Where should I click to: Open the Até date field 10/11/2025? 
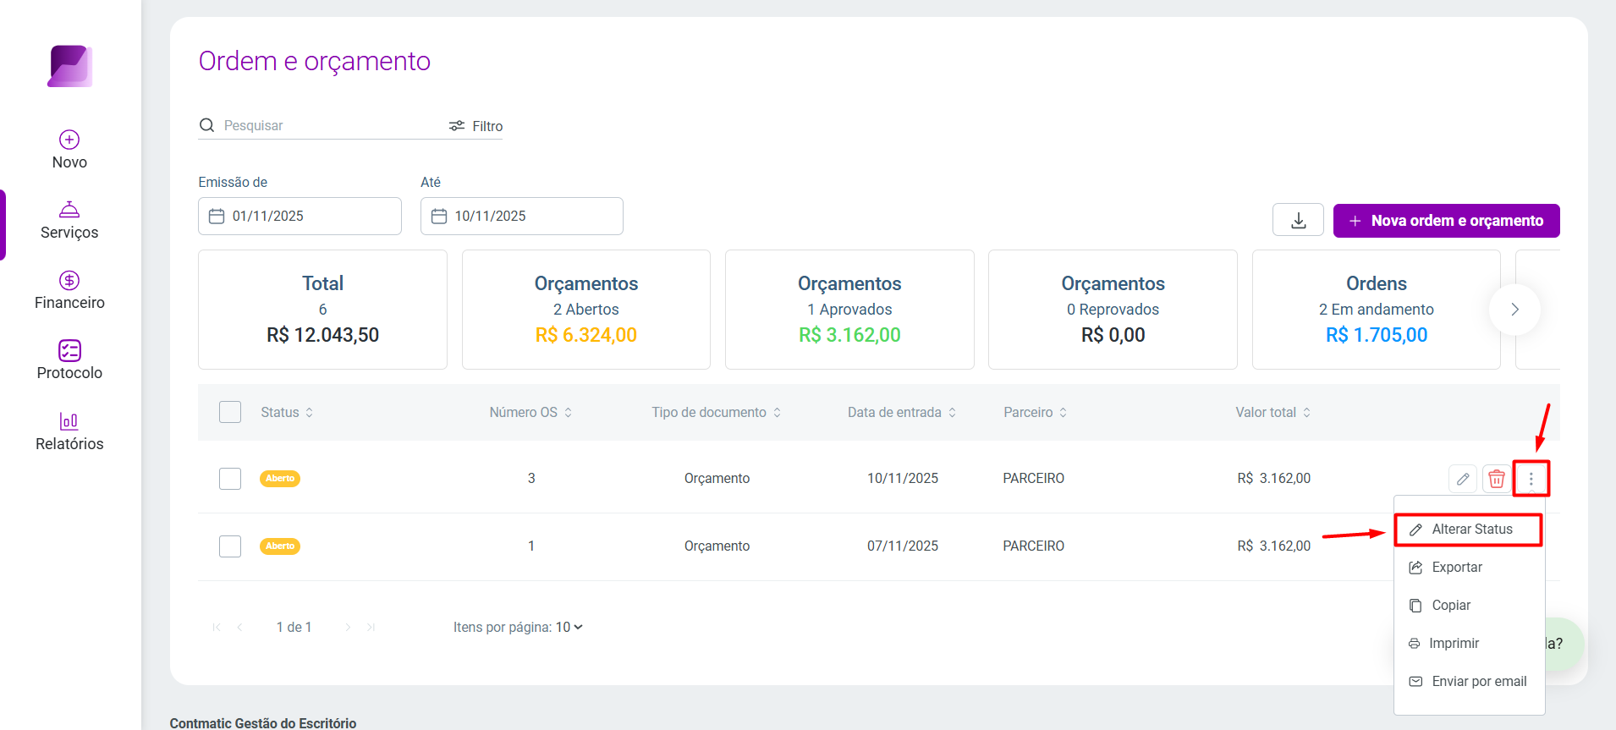pos(522,216)
